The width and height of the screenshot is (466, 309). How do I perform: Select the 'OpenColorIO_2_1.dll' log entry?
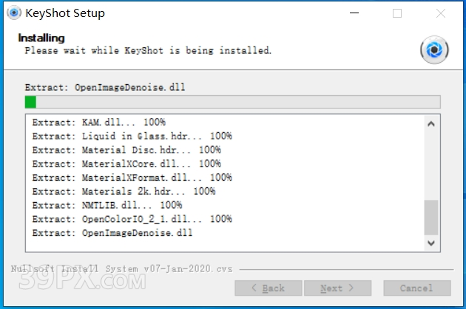pyautogui.click(x=132, y=219)
